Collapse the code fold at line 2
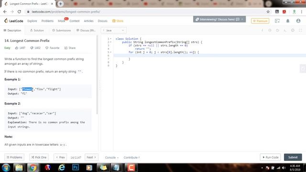Image resolution: width=306 pixels, height=172 pixels. point(110,42)
